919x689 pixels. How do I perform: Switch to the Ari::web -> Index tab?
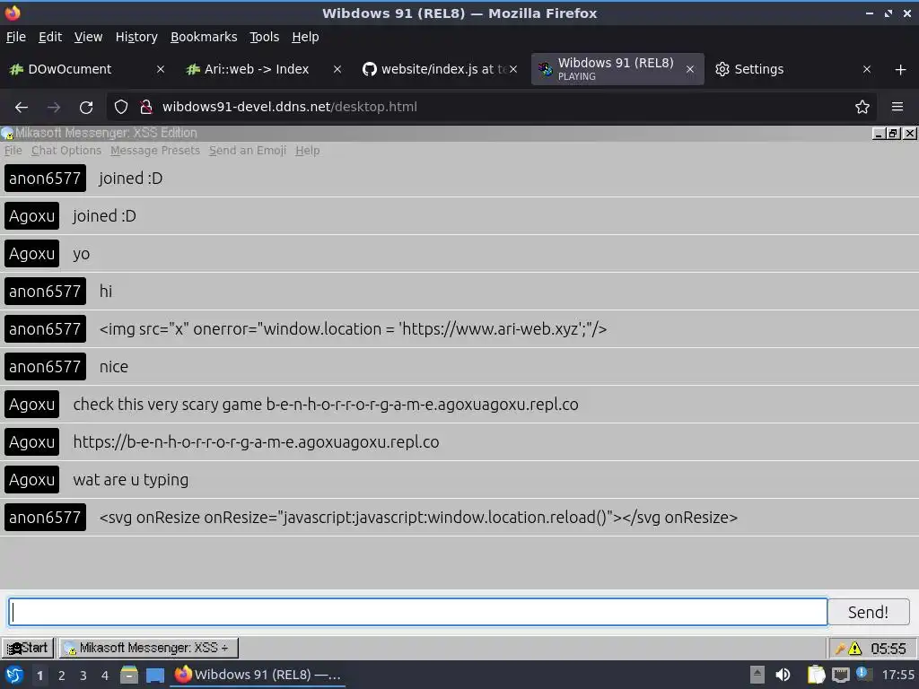tap(256, 69)
